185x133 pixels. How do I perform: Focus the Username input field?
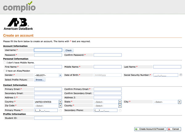48,50
